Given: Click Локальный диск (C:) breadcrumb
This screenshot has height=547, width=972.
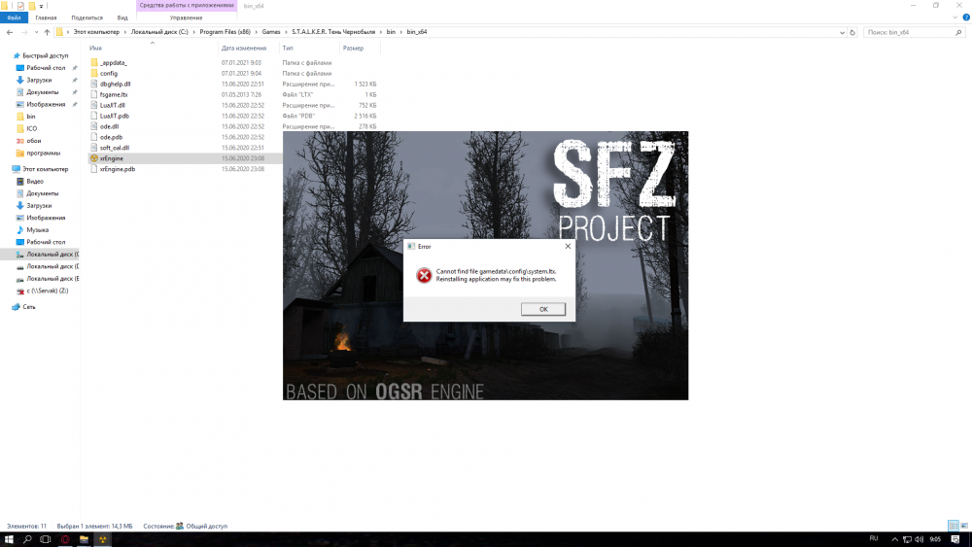Looking at the screenshot, I should pyautogui.click(x=159, y=32).
